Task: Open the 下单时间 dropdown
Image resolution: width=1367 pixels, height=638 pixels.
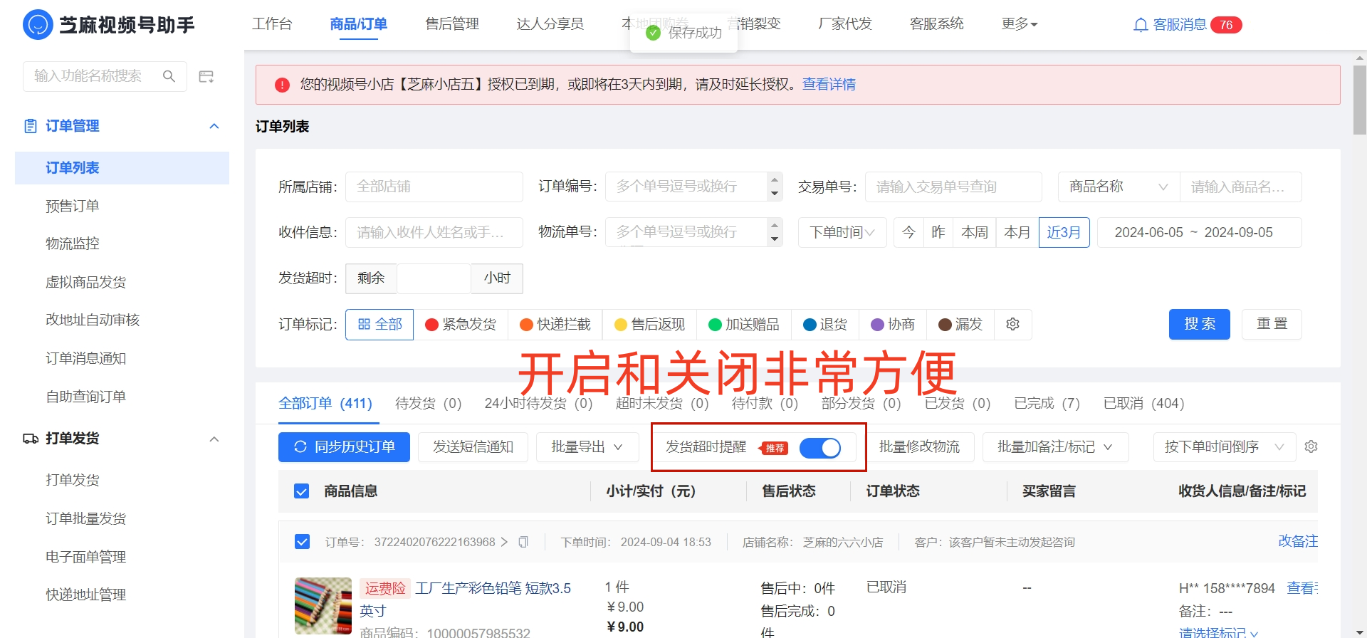Action: 842,233
